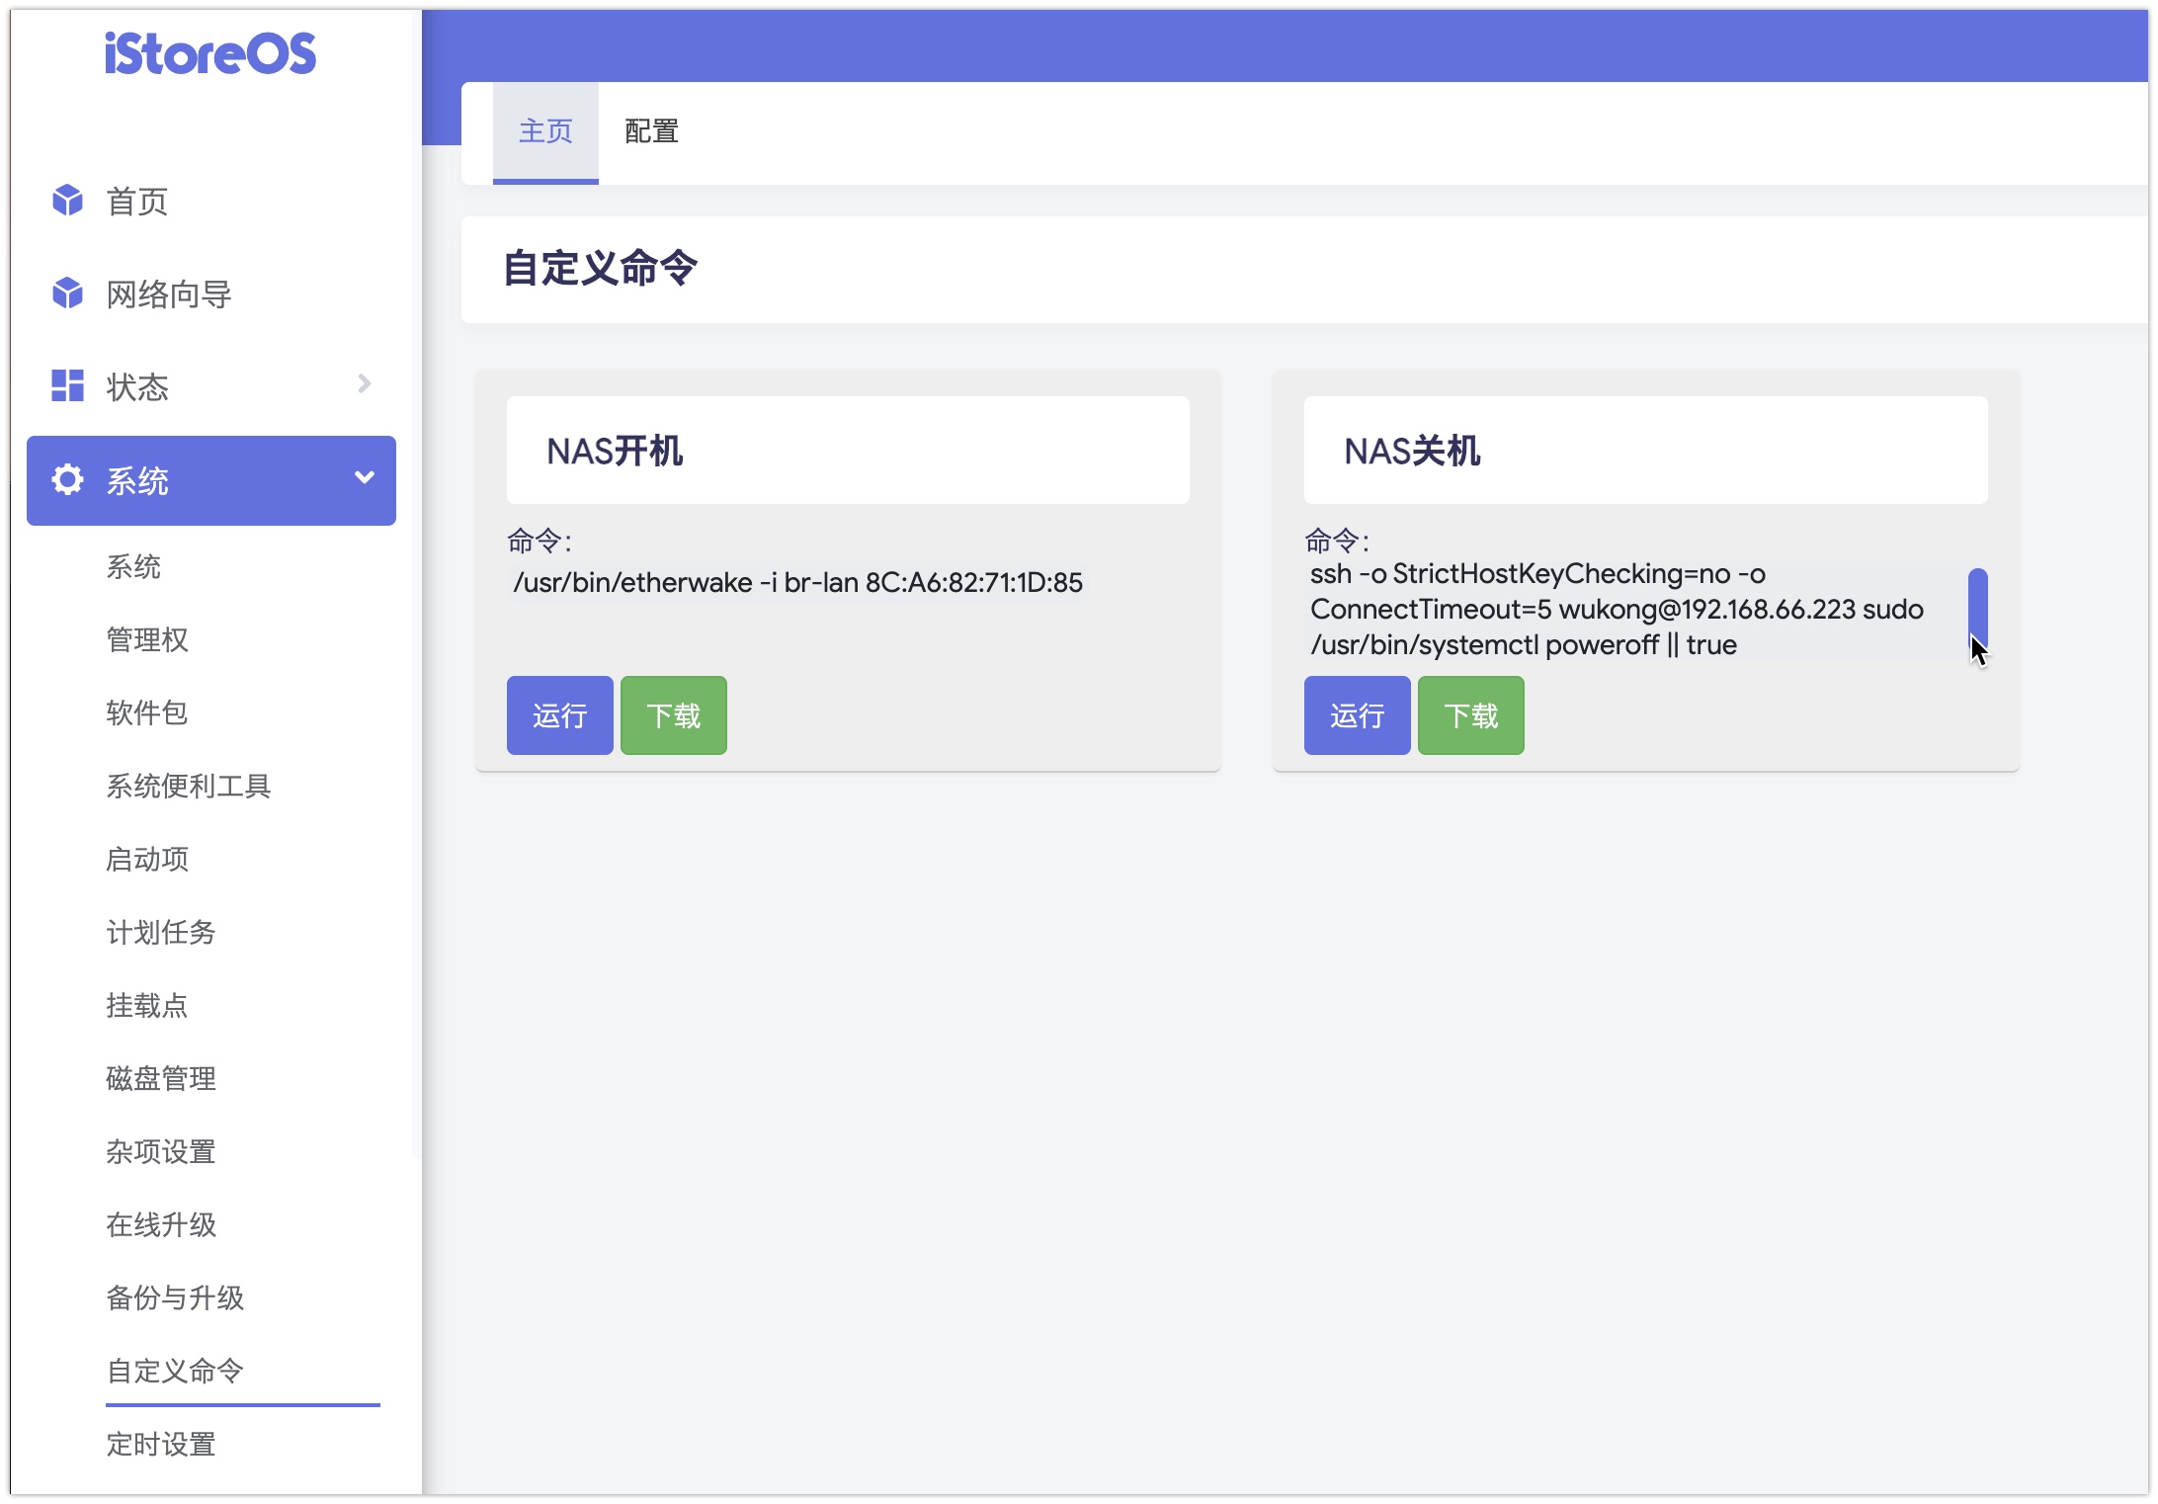This screenshot has width=2158, height=1504.
Task: Click the NAS关机 command scrollbar
Action: tap(1977, 605)
